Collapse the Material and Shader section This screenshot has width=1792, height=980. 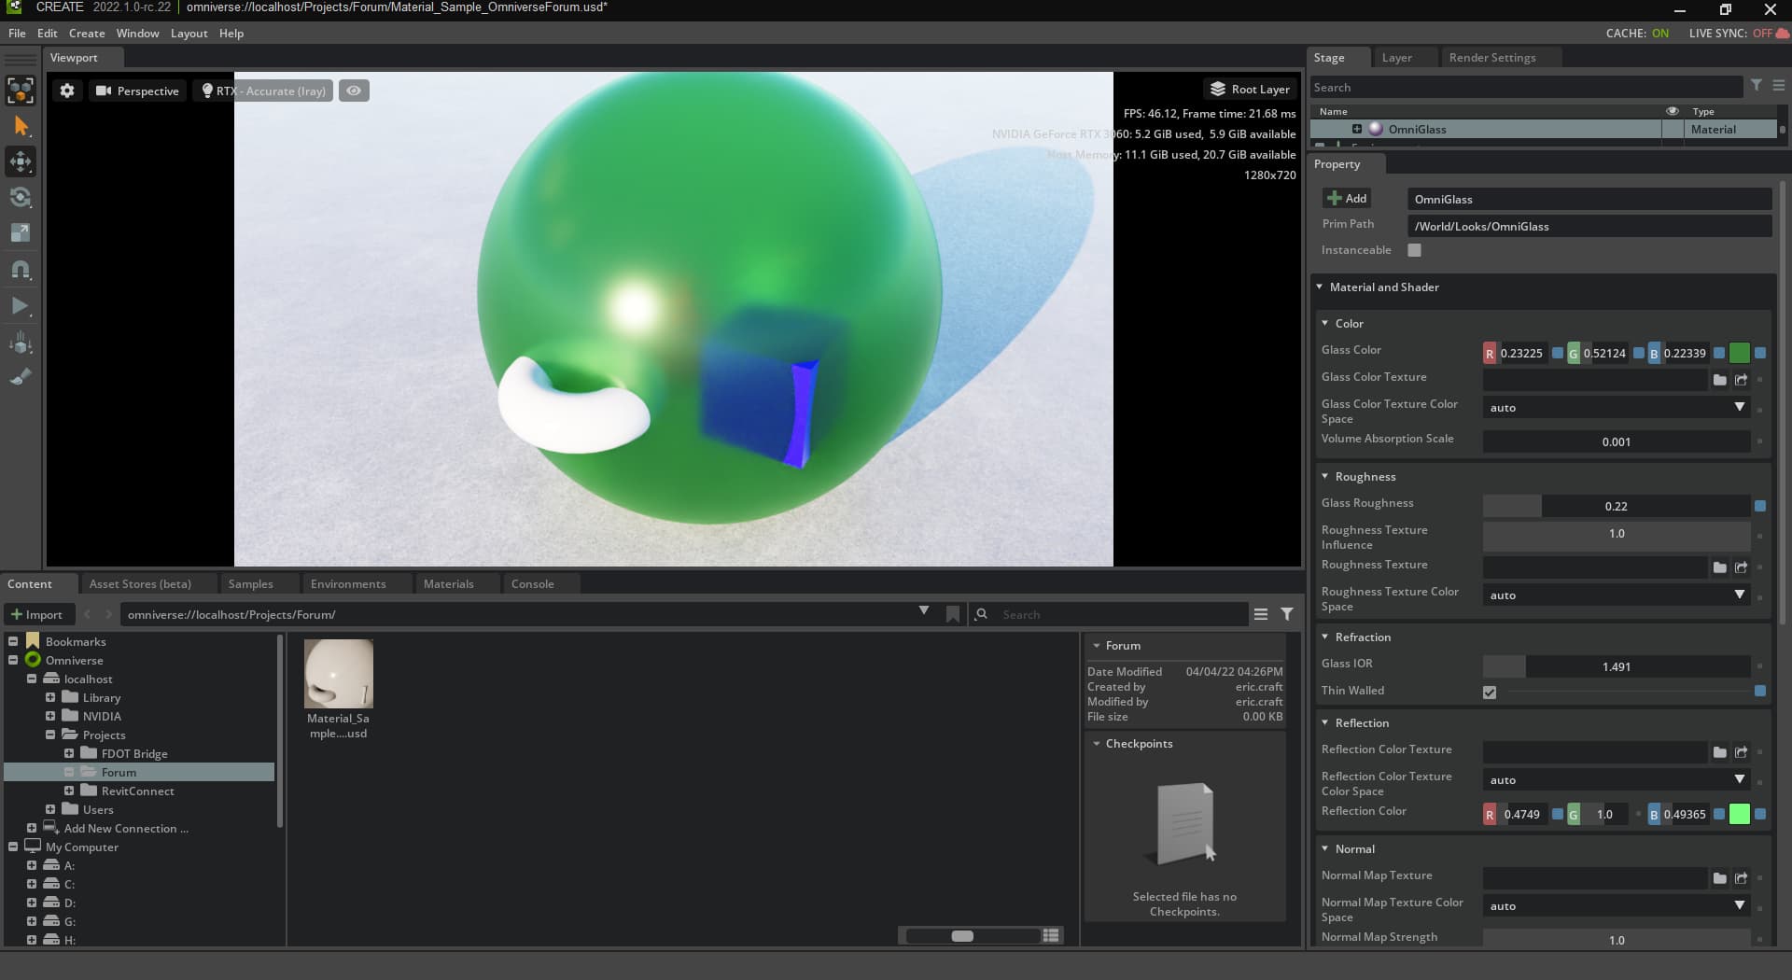(1320, 287)
